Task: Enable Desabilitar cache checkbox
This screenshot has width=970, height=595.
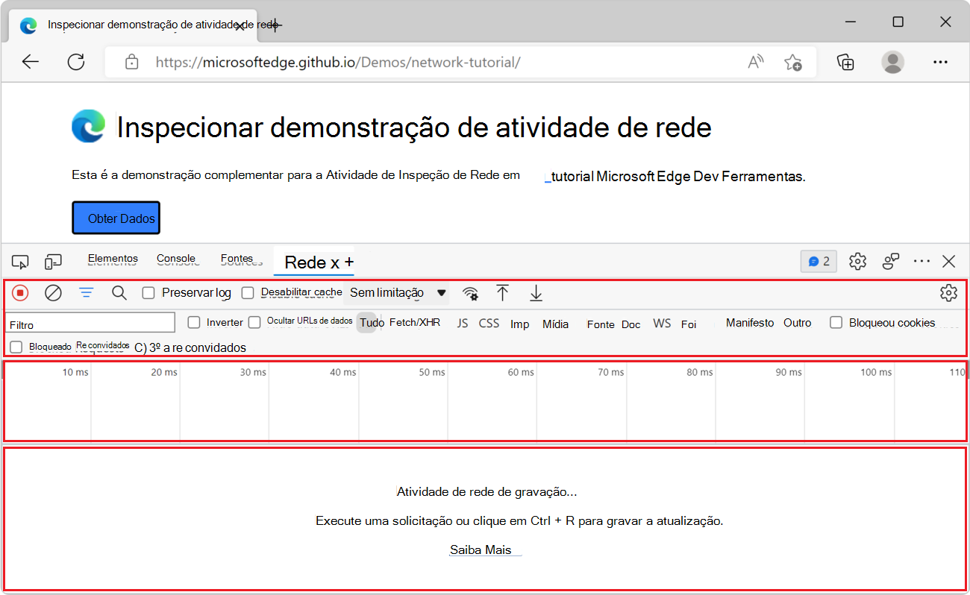Action: (x=248, y=293)
